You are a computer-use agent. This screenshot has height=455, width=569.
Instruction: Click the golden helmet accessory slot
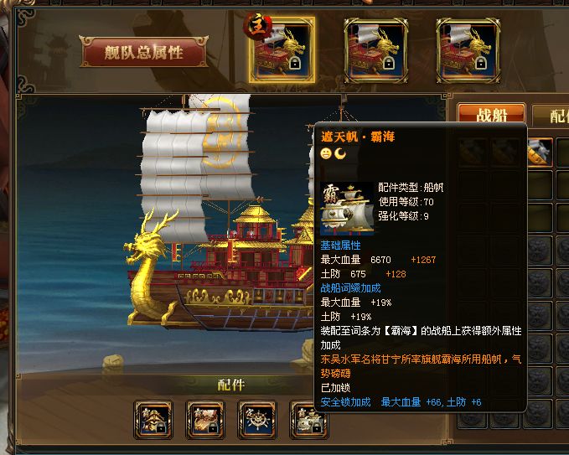[153, 420]
